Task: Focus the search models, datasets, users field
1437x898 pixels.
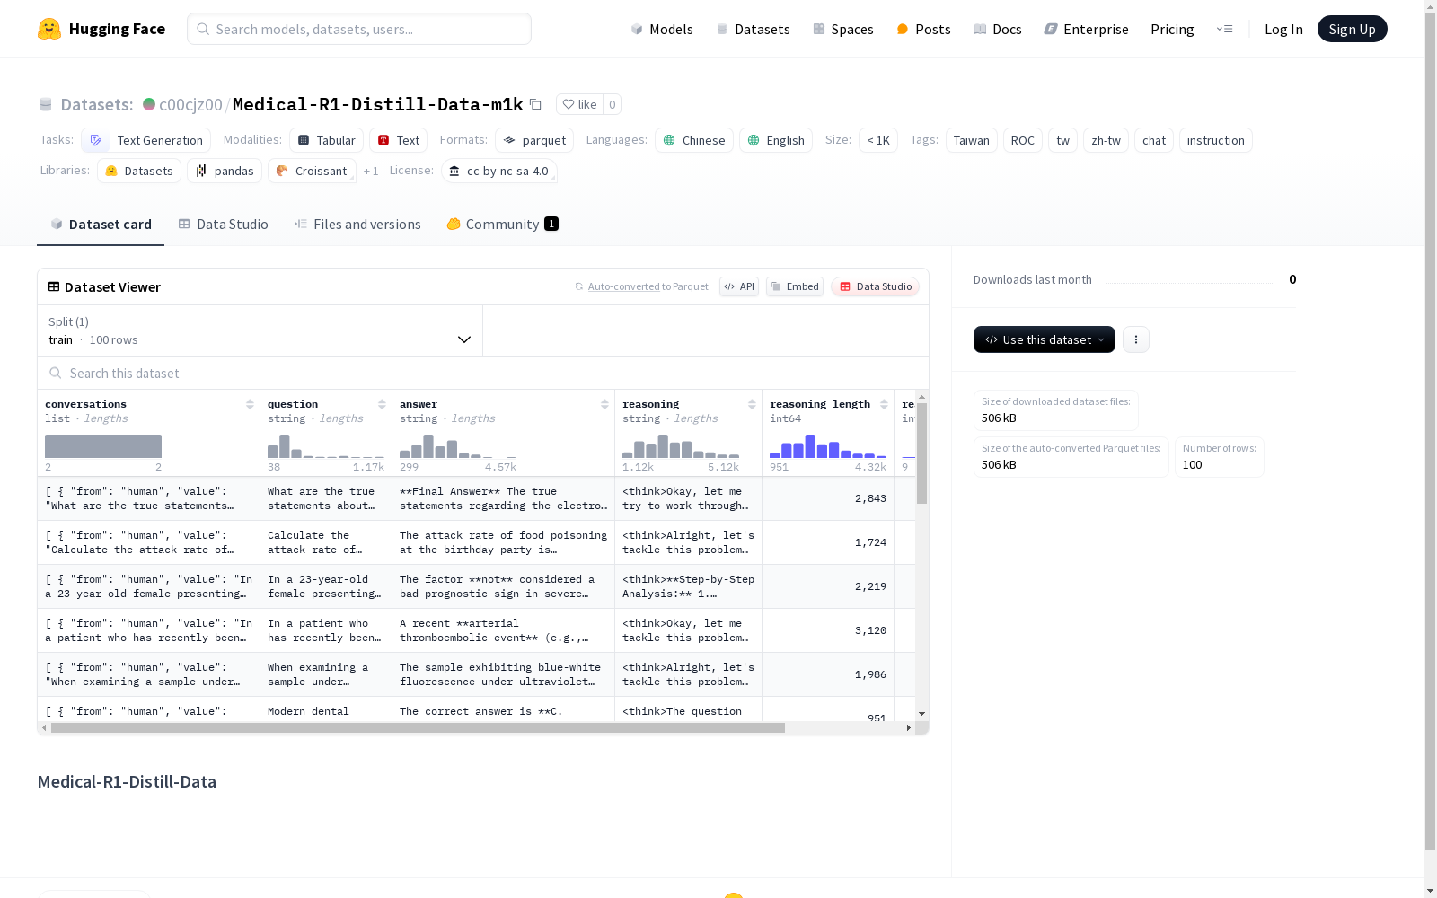Action: (359, 29)
